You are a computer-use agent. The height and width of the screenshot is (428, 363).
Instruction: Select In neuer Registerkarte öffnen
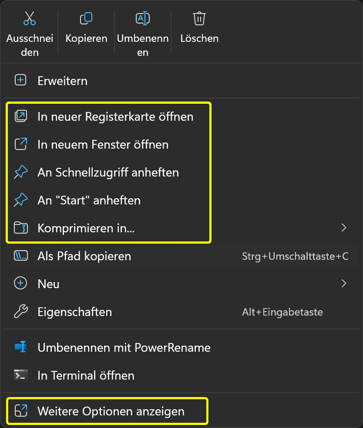115,116
